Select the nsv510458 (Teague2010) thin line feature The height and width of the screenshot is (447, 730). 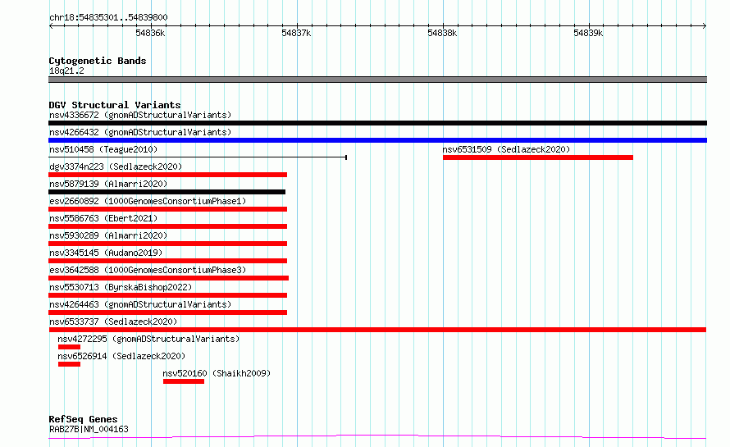click(x=198, y=157)
